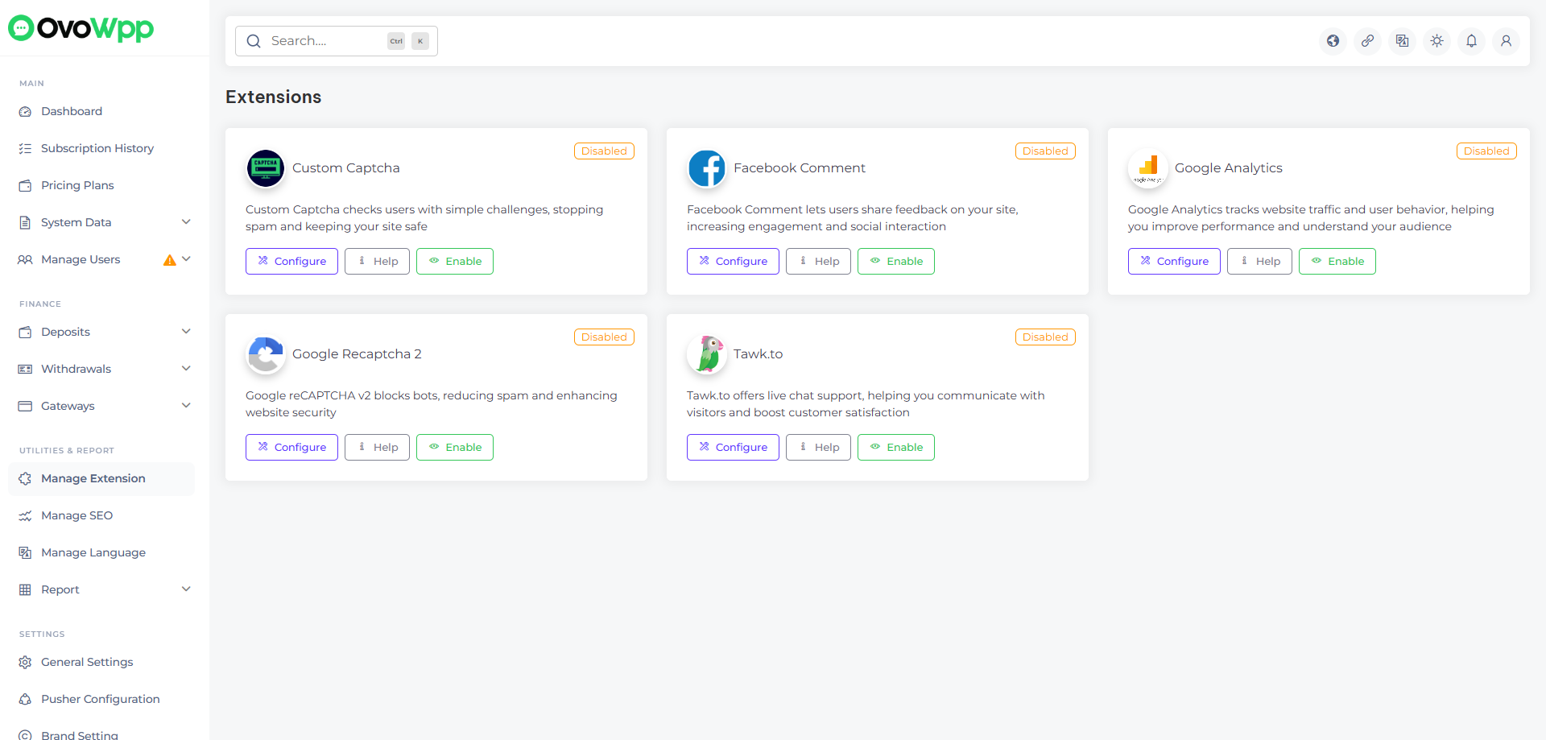Go to Manage SEO page
The height and width of the screenshot is (740, 1546).
[76, 515]
